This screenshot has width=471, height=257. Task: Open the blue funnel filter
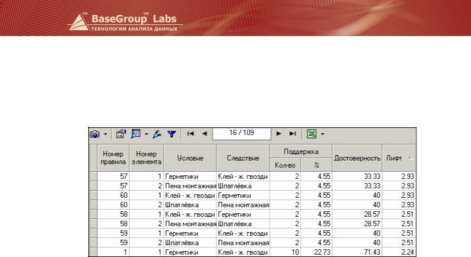pos(171,134)
